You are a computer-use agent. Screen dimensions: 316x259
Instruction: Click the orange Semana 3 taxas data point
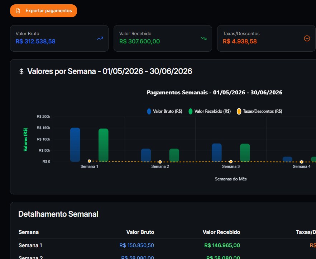(x=231, y=161)
